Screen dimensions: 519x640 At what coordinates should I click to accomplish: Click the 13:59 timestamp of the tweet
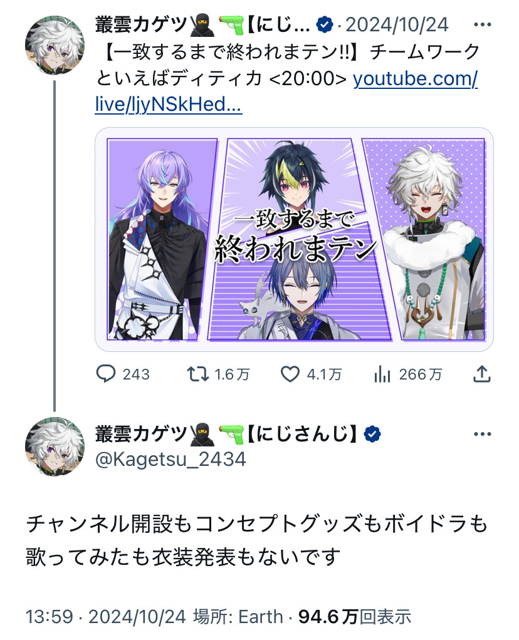pyautogui.click(x=50, y=616)
